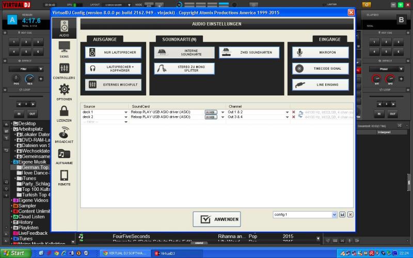Open the Broadcast section

pos(64,135)
